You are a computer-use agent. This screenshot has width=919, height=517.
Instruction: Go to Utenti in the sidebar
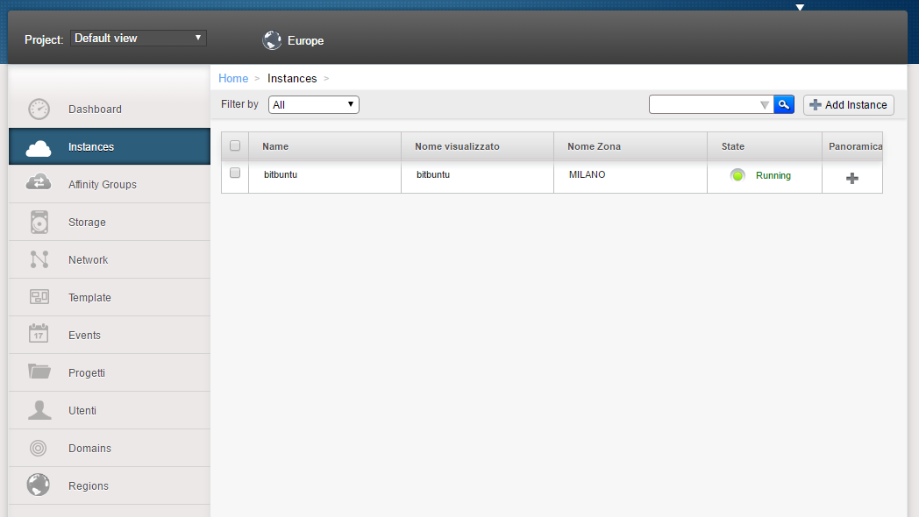tap(82, 411)
